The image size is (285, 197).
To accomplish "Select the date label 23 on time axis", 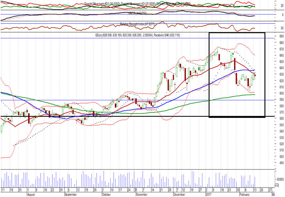I will [230, 190].
